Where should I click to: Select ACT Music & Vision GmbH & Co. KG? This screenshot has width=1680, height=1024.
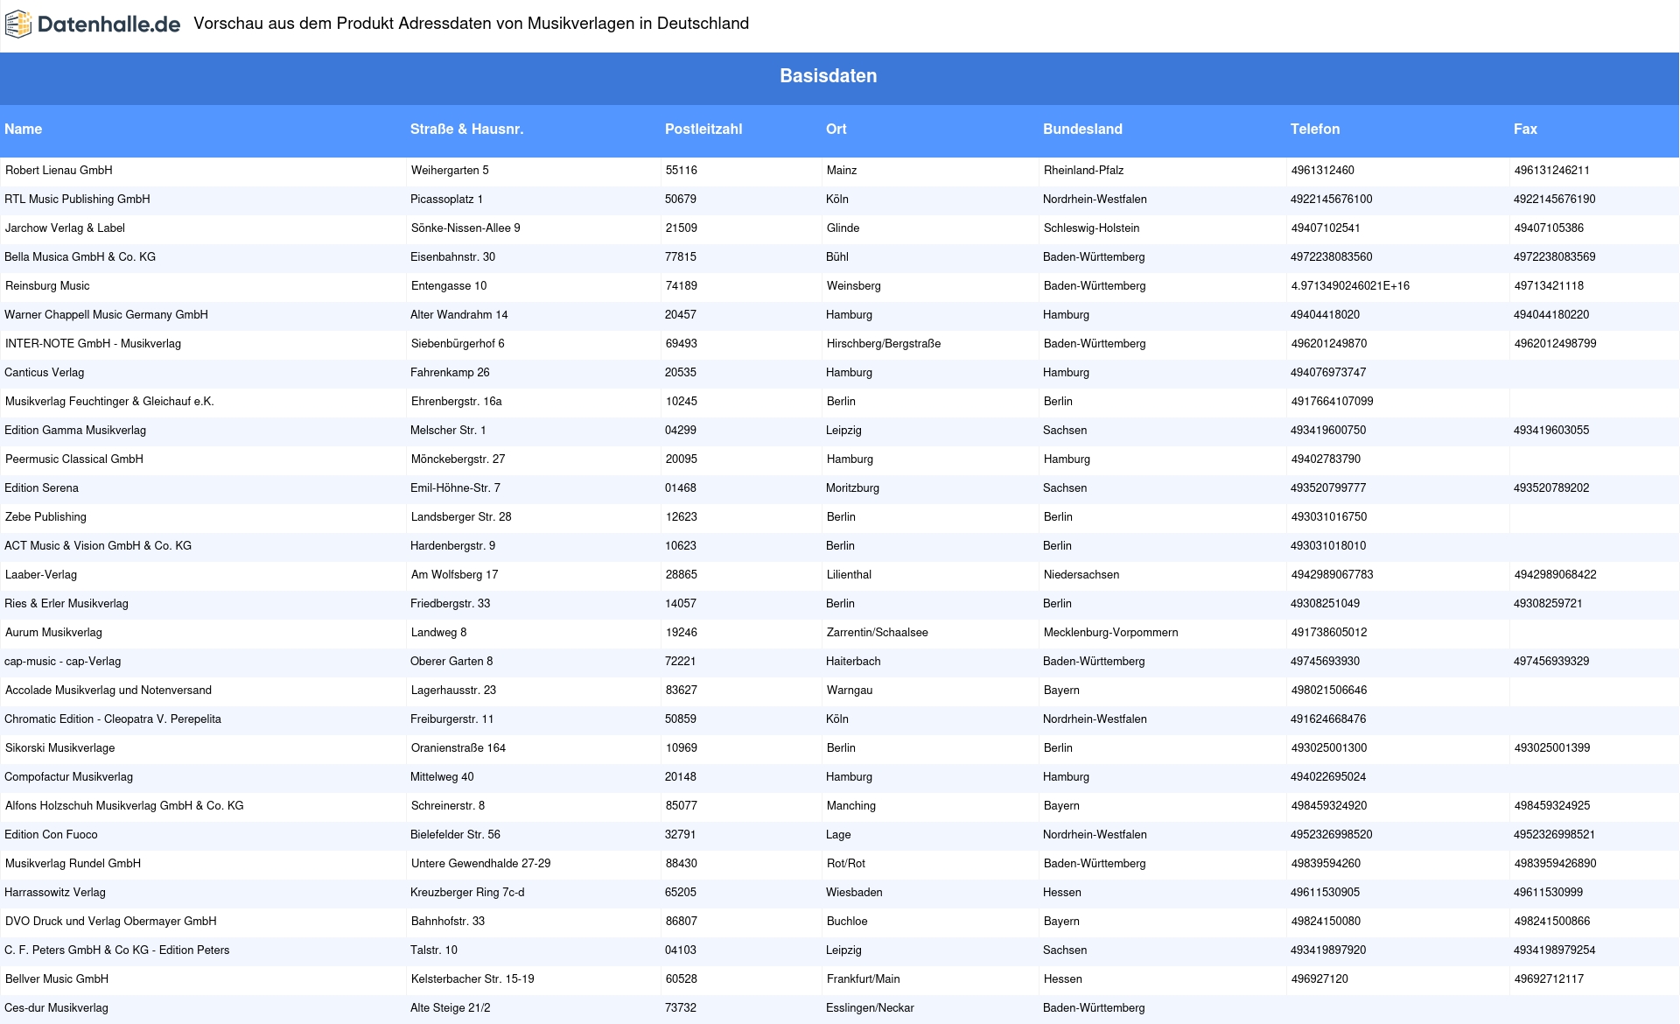tap(98, 546)
